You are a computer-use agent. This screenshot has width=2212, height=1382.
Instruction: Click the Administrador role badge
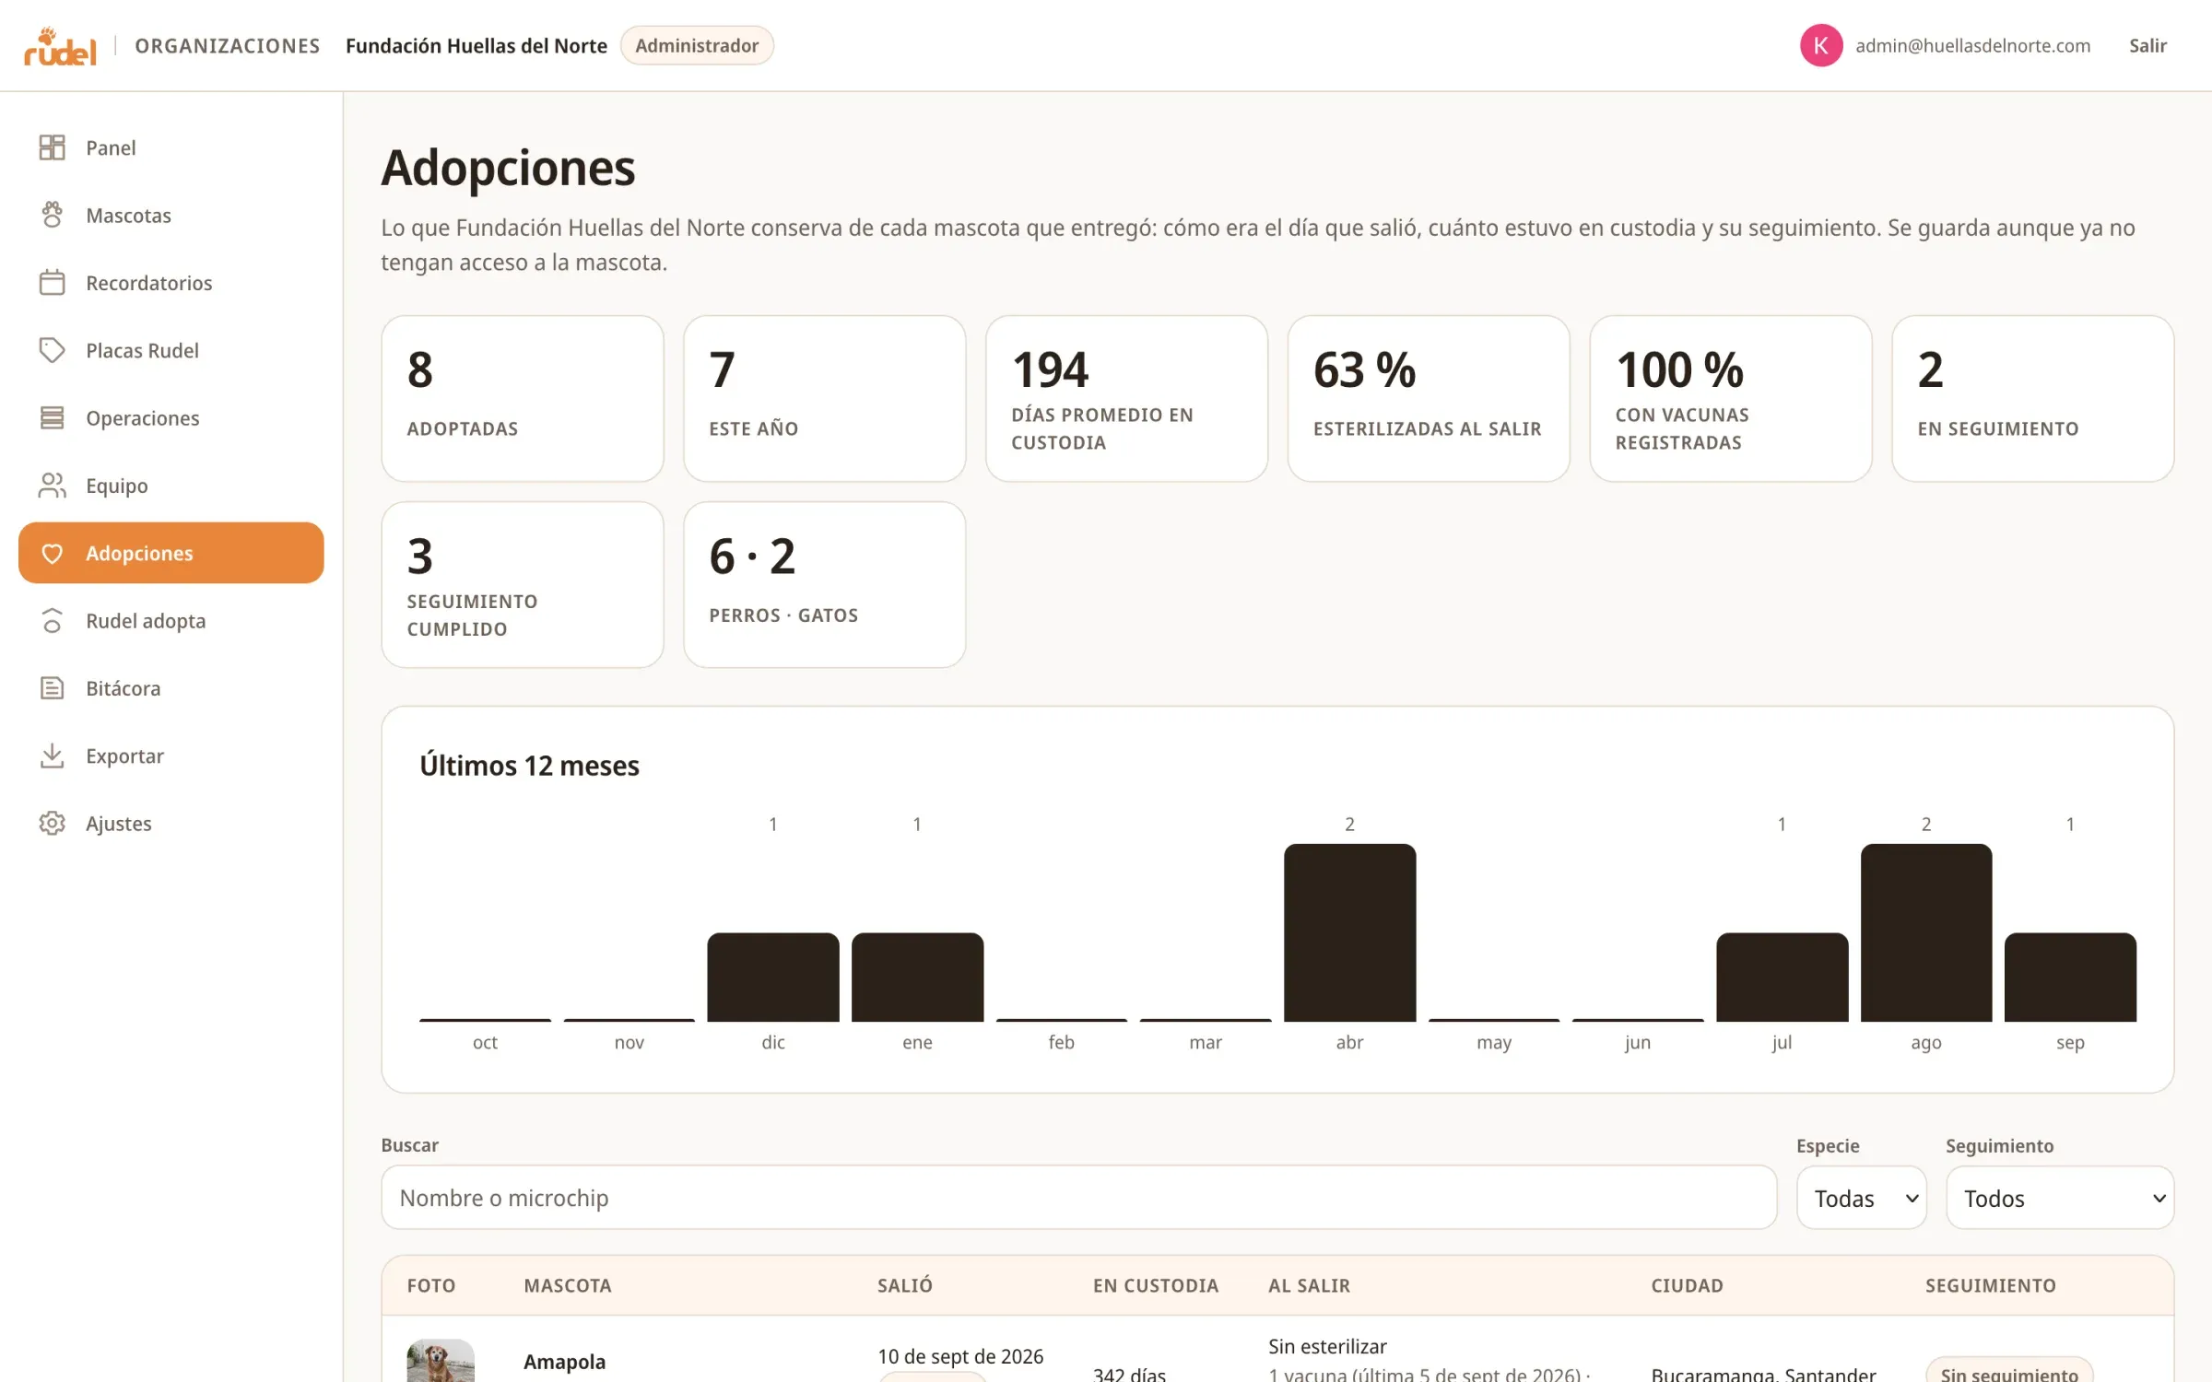(x=697, y=45)
